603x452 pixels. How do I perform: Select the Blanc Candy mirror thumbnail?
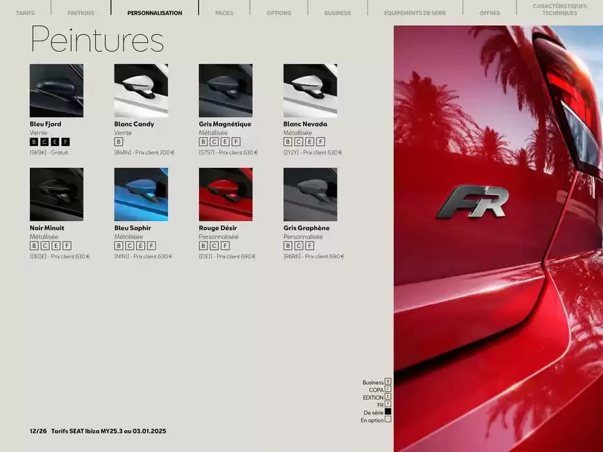(141, 89)
